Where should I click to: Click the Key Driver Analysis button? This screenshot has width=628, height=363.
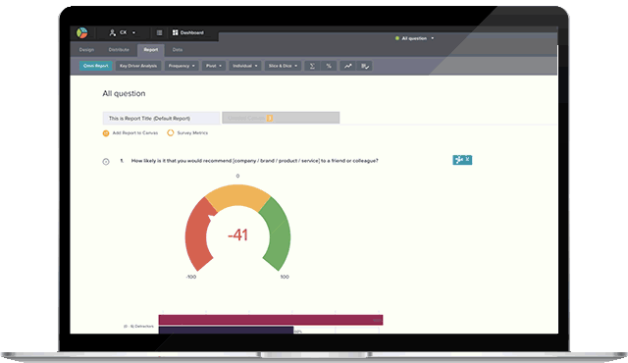click(138, 66)
